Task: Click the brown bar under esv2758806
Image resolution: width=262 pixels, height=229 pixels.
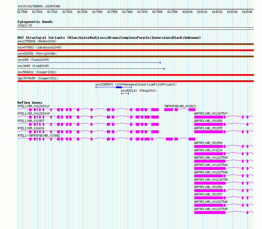Action: click(135, 44)
